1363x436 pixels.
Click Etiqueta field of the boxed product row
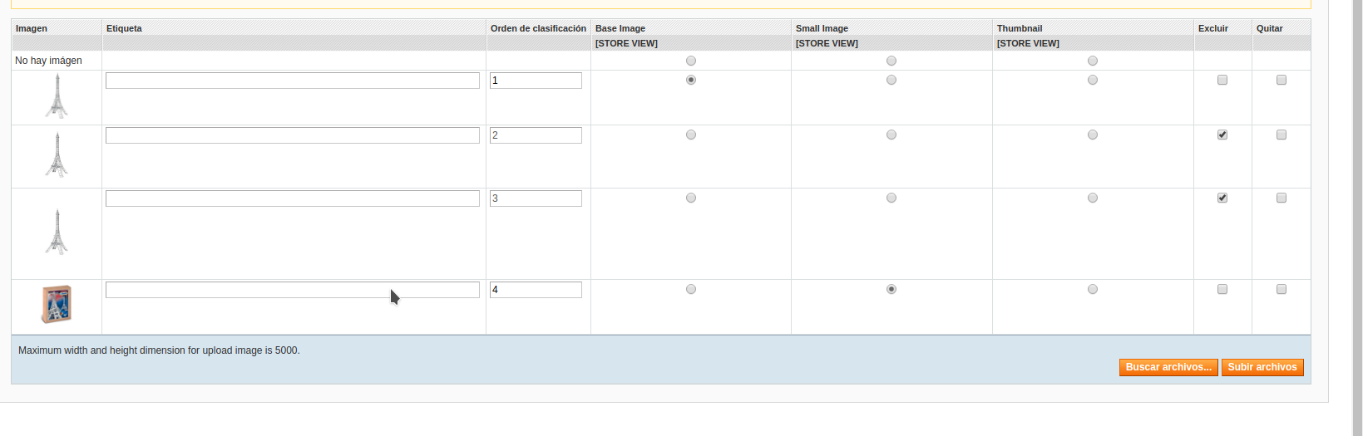[293, 290]
